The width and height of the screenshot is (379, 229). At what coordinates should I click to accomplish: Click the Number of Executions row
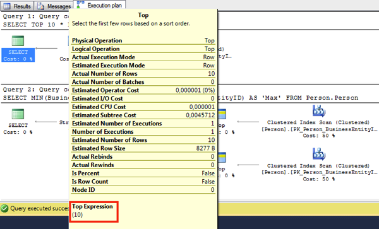pos(143,131)
